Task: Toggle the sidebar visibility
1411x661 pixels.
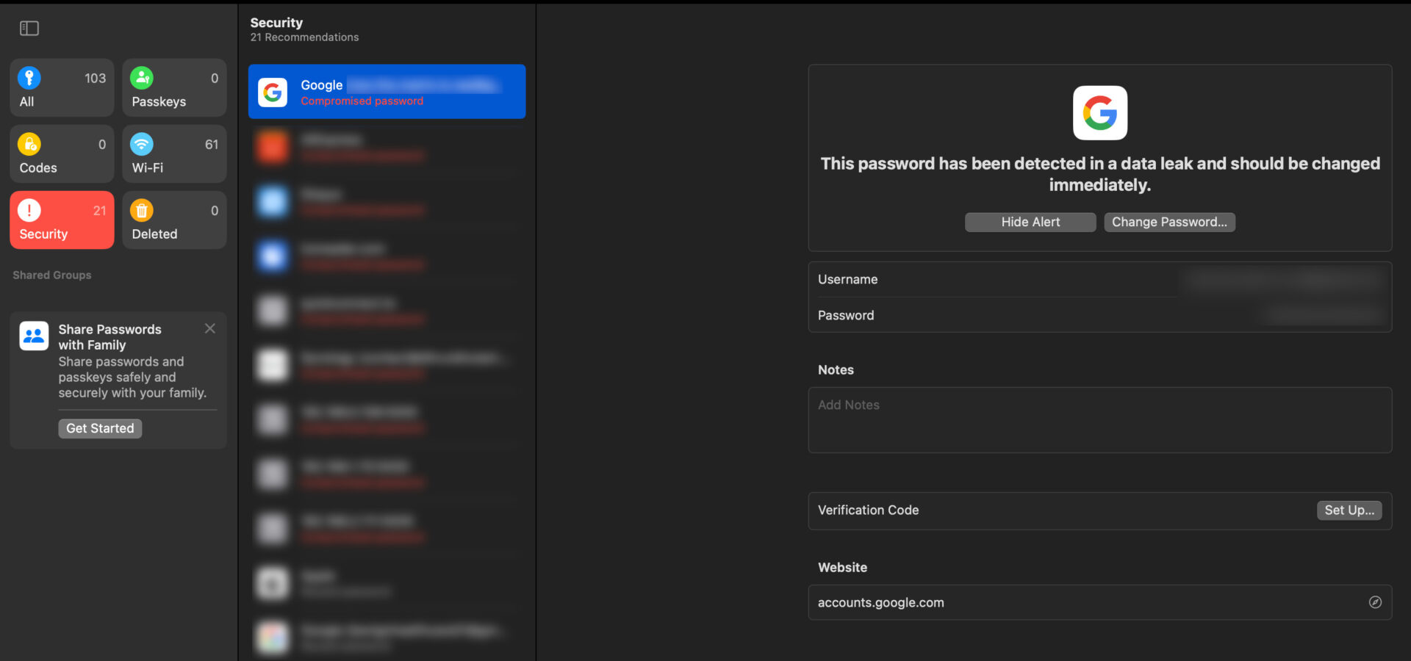Action: click(29, 28)
